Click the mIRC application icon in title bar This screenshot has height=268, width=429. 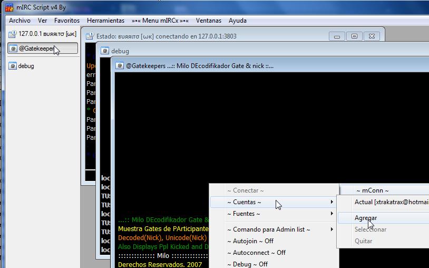click(9, 7)
